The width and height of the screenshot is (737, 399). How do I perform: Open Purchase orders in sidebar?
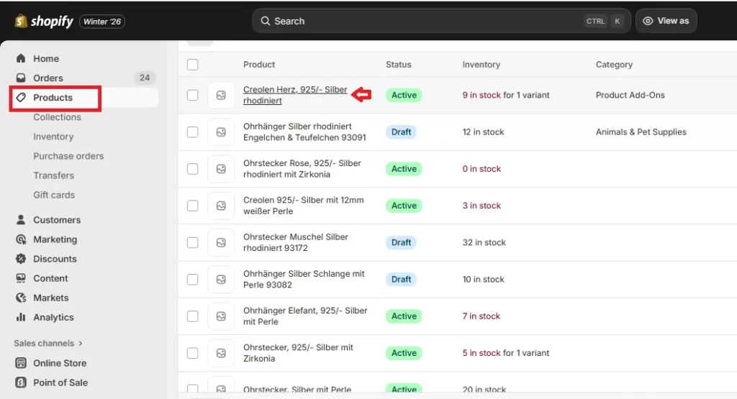(x=68, y=156)
